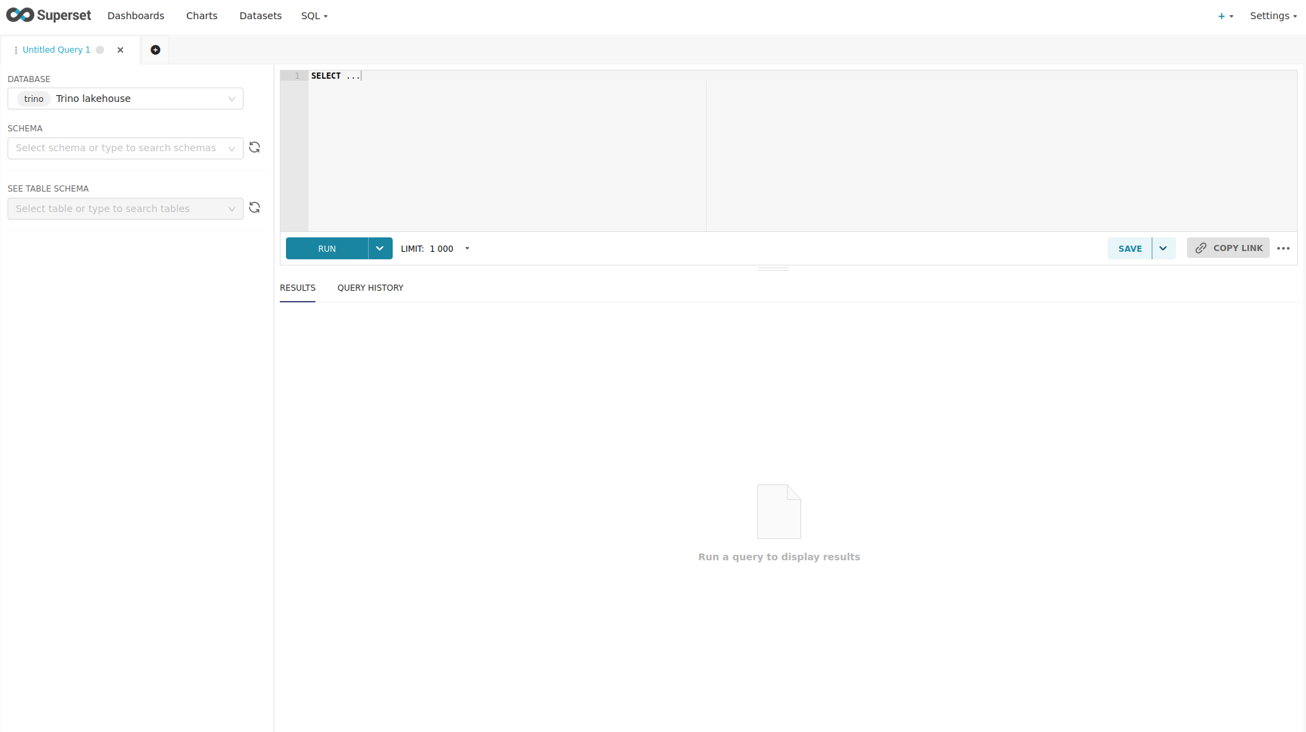Close the Untitled Query 1 tab
The image size is (1306, 732).
120,50
